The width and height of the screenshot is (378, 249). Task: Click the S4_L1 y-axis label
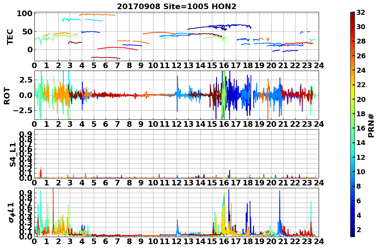point(13,155)
